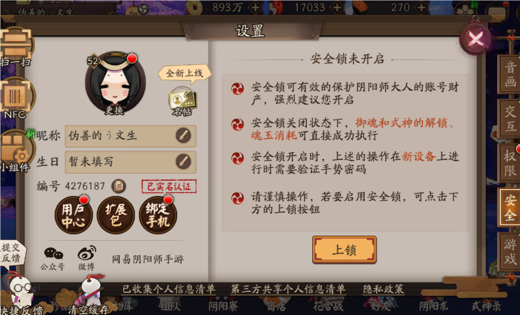The height and width of the screenshot is (315, 520).
Task: Copy the ID number 4276187
Action: pyautogui.click(x=119, y=186)
